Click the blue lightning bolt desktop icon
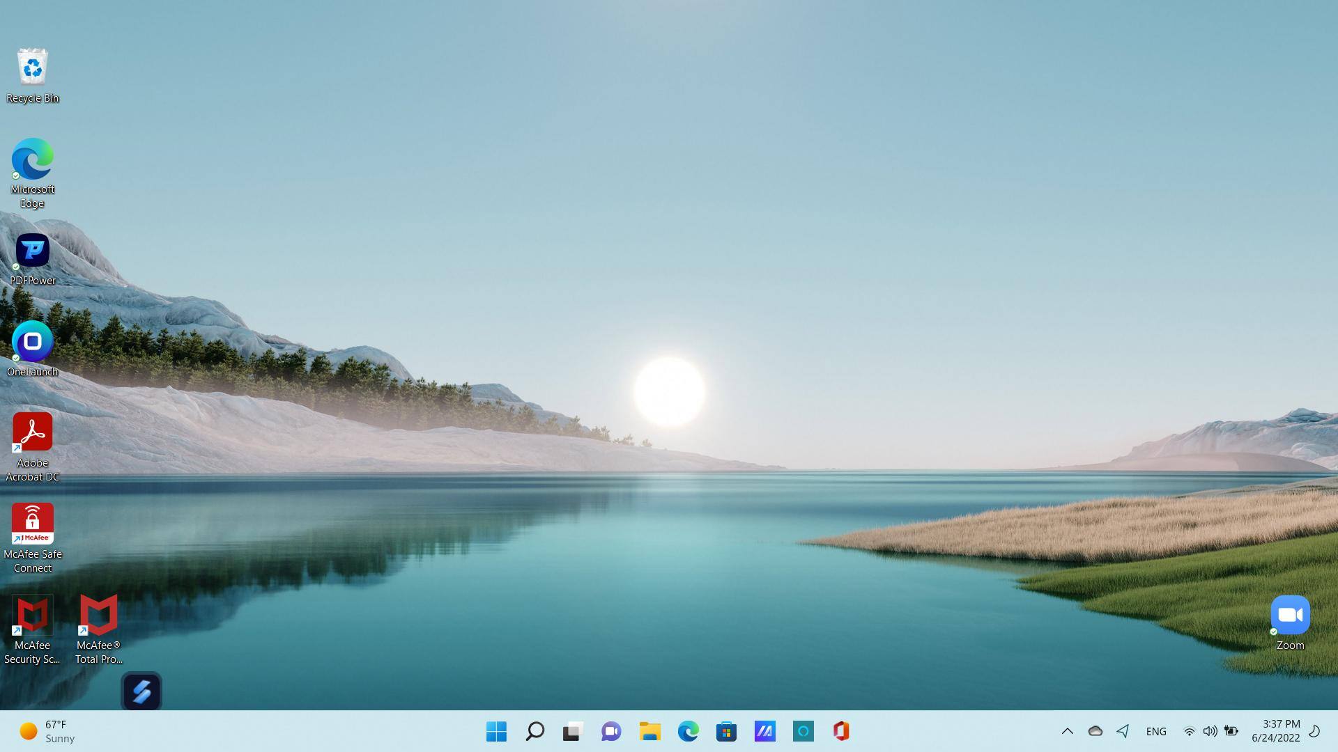The width and height of the screenshot is (1338, 752). 141,691
